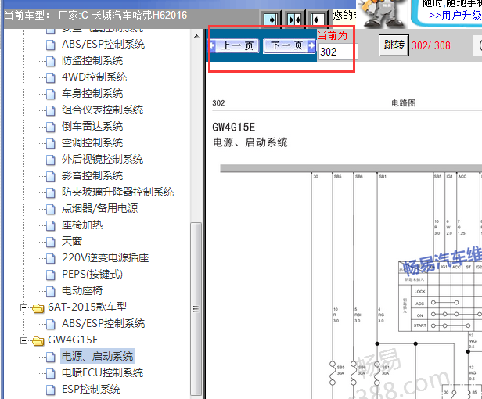The image size is (482, 399).
Task: Collapse the 6AT-2015款车型 folder
Action: click(x=23, y=307)
